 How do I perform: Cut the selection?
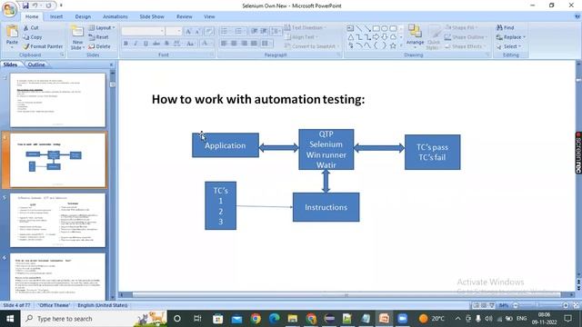coord(31,28)
